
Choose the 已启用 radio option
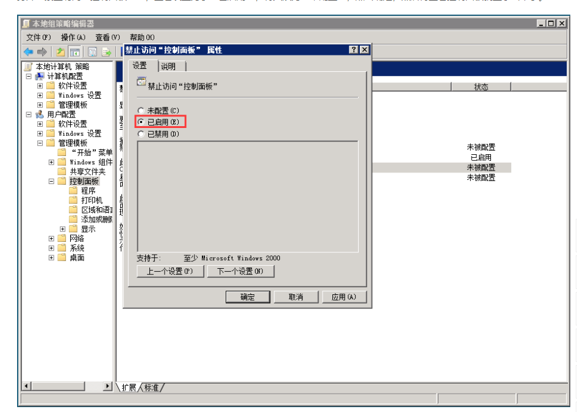click(141, 123)
